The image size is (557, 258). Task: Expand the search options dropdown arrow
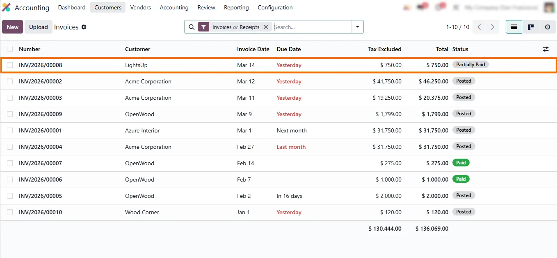click(x=358, y=27)
